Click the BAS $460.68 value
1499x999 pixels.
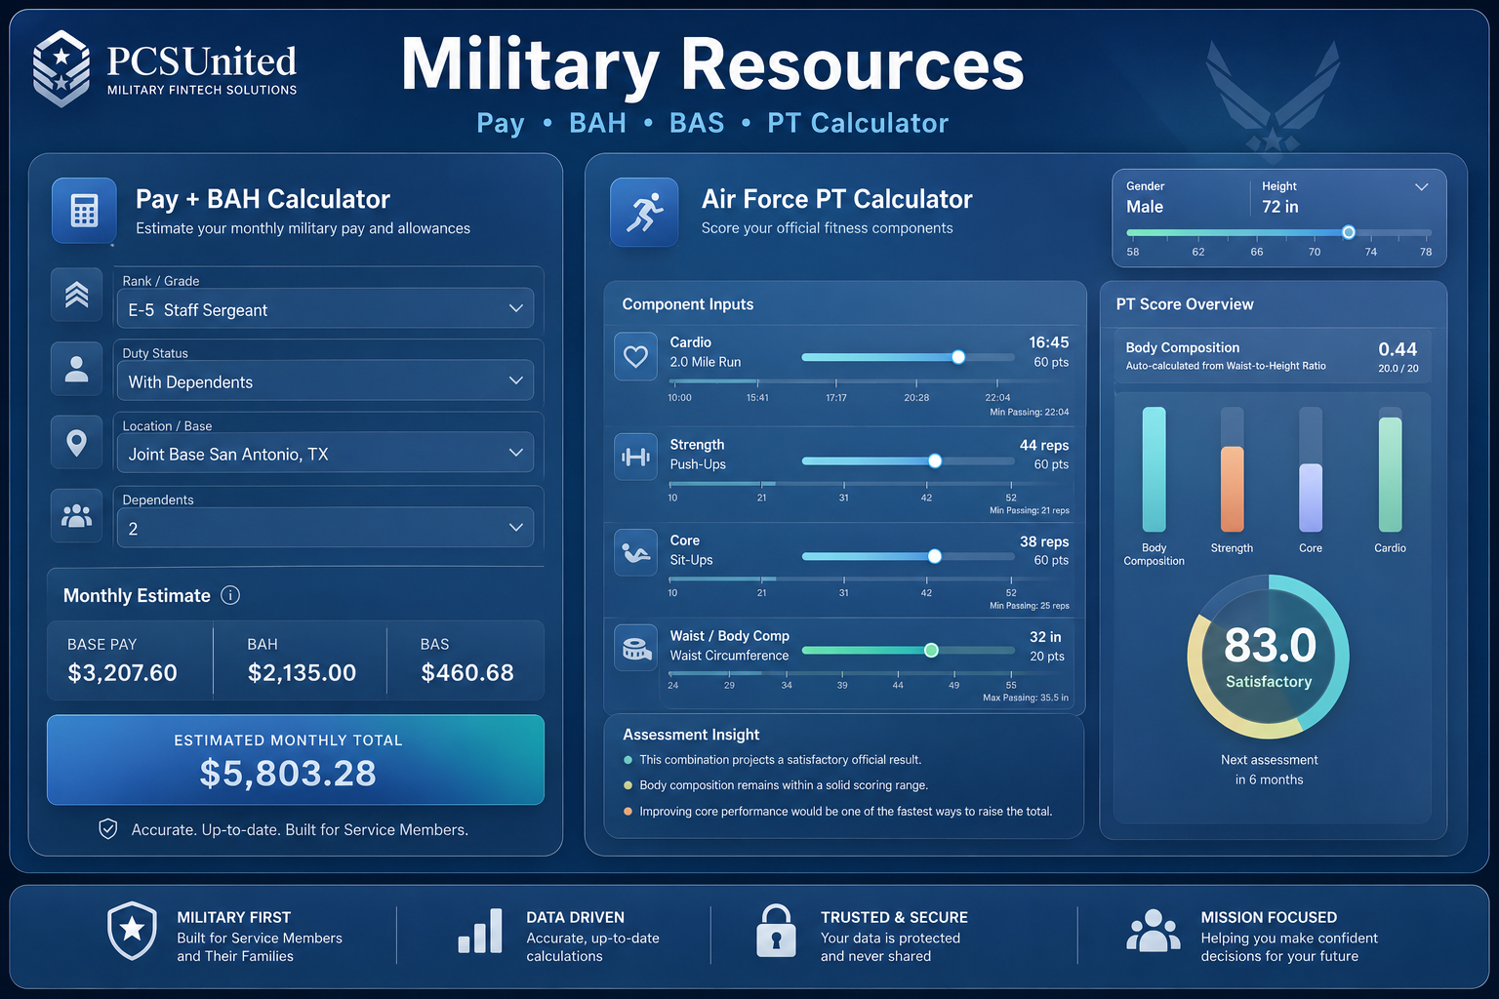click(x=467, y=672)
